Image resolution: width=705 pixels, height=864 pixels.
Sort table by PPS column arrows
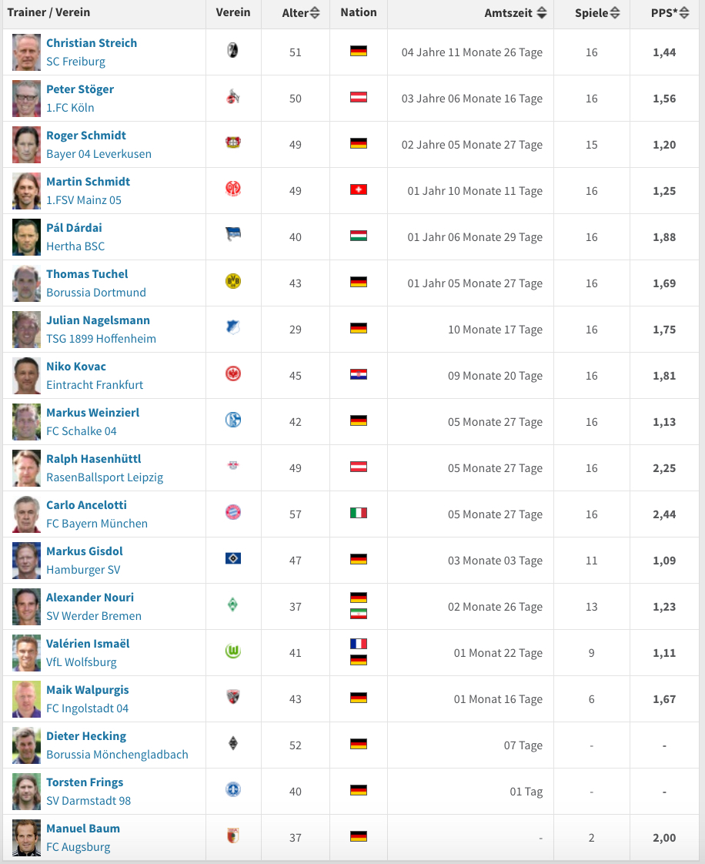pos(684,12)
